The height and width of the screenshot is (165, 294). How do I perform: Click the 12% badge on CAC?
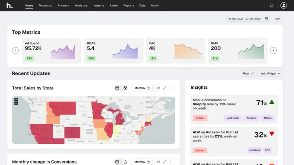tap(153, 58)
